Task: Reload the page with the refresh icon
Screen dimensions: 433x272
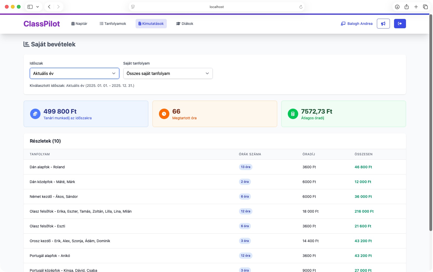Action: pyautogui.click(x=301, y=7)
